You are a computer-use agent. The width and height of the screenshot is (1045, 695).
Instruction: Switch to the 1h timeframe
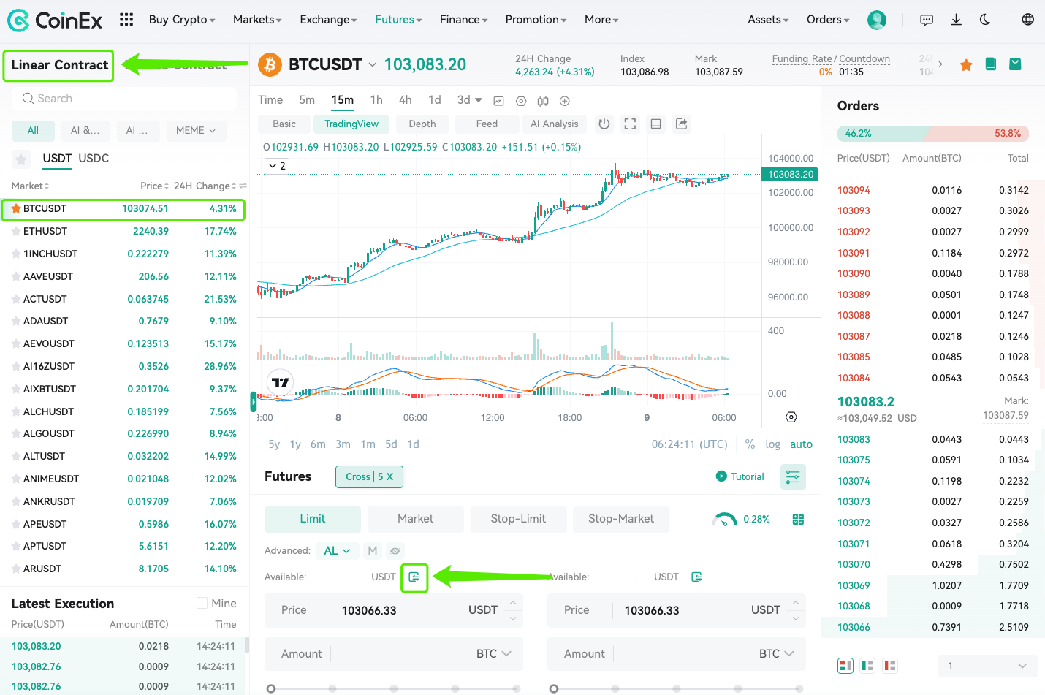(x=376, y=100)
